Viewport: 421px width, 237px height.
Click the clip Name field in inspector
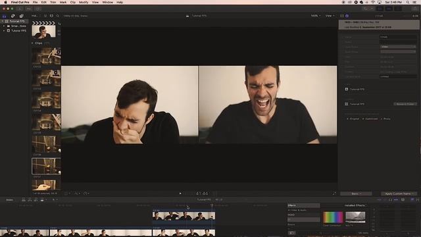398,37
